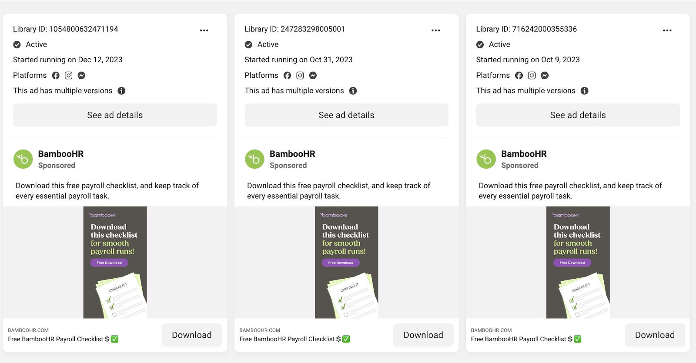See ad details for ad started Oct 9, 2023
Viewport: 696px width, 363px height.
(x=578, y=115)
